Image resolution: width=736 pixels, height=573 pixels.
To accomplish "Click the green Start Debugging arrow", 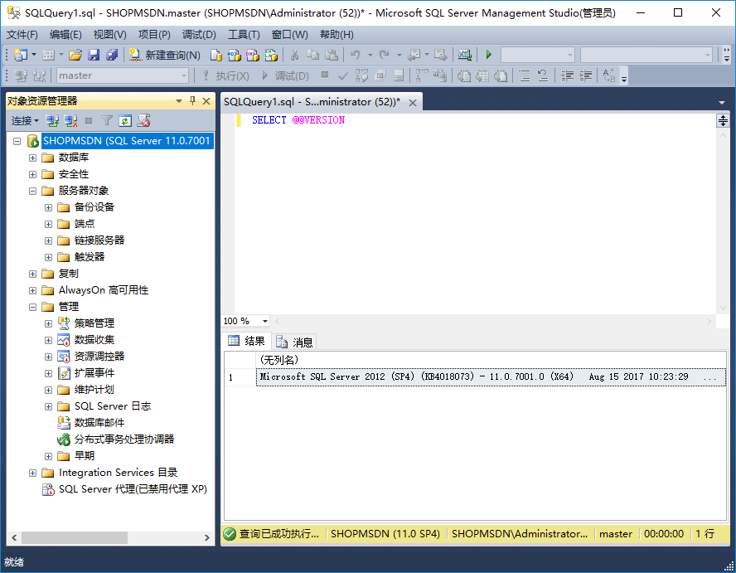I will tap(489, 55).
